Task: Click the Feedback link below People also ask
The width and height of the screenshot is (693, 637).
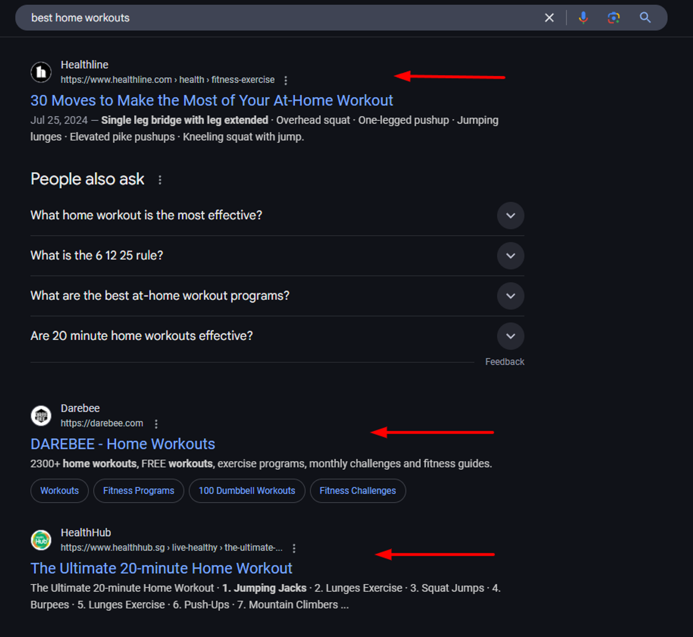Action: [505, 362]
